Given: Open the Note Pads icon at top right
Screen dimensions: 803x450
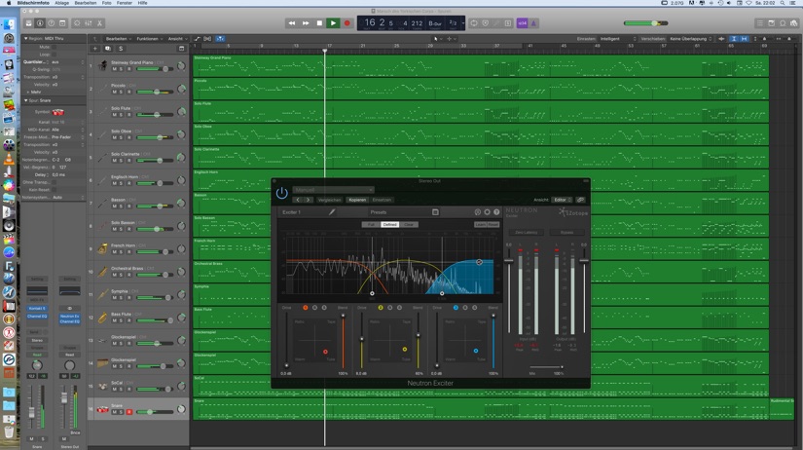Looking at the screenshot, I should [771, 23].
